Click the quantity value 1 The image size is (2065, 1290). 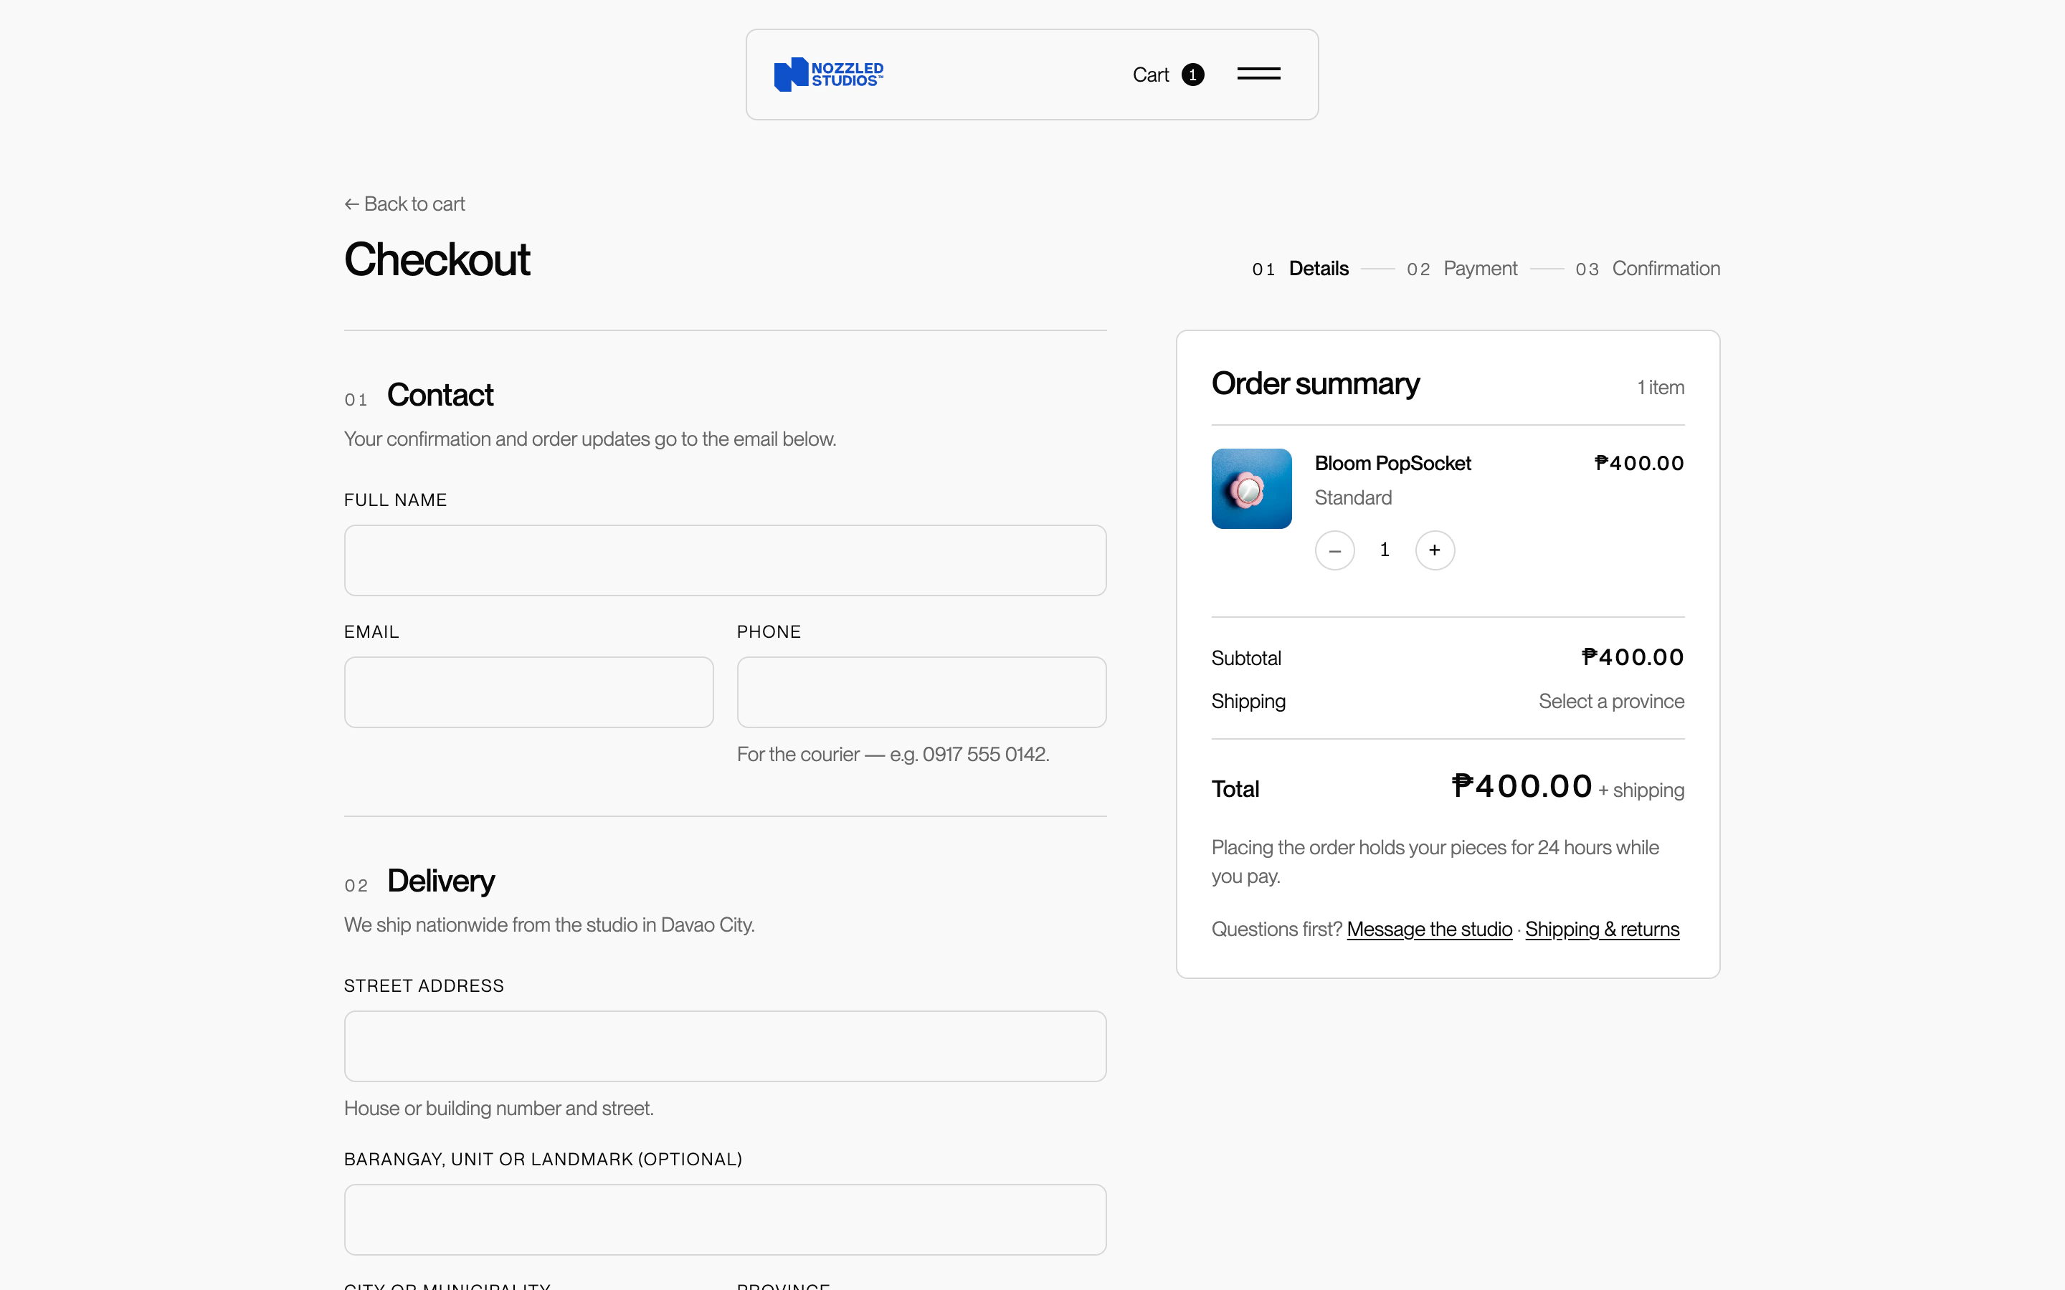1384,550
